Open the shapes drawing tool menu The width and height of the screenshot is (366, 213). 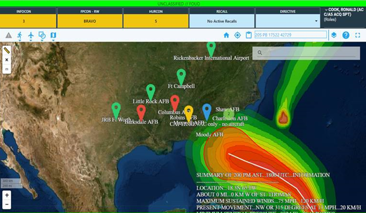(x=42, y=35)
